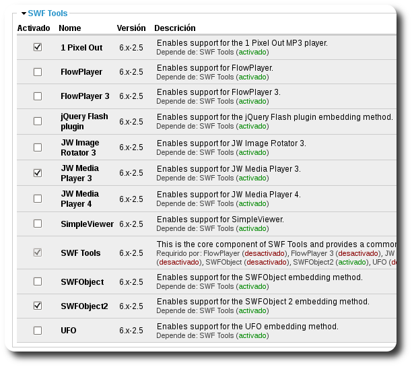Click the Activado column header
412x367 pixels.
pos(34,28)
